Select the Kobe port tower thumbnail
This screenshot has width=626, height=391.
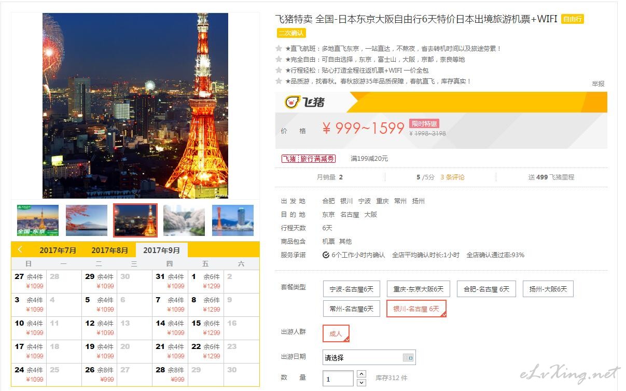pos(233,220)
